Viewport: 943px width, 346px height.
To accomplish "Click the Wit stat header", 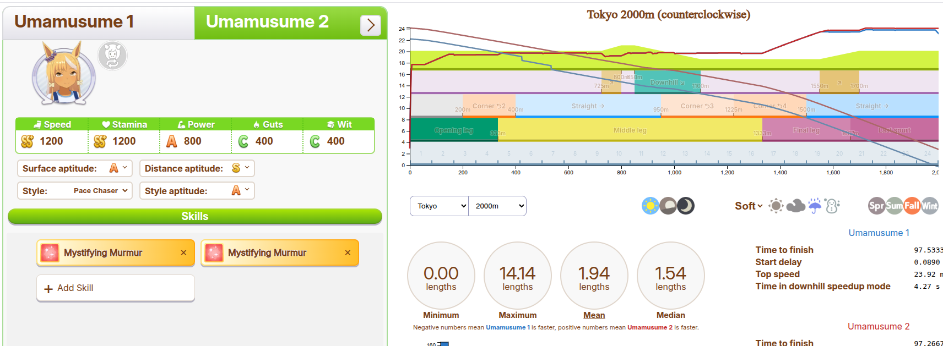I will 338,124.
